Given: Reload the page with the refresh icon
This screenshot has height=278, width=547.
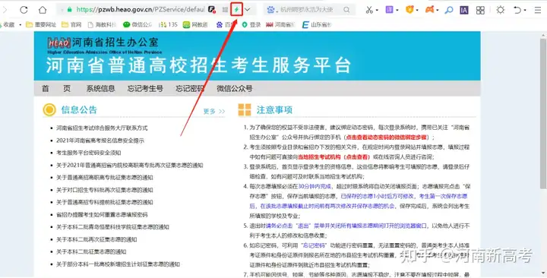Looking at the screenshot, I should [x=24, y=10].
